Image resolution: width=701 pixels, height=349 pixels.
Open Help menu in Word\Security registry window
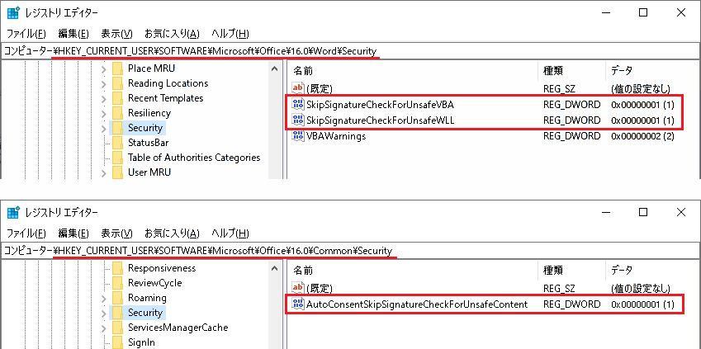(x=230, y=34)
